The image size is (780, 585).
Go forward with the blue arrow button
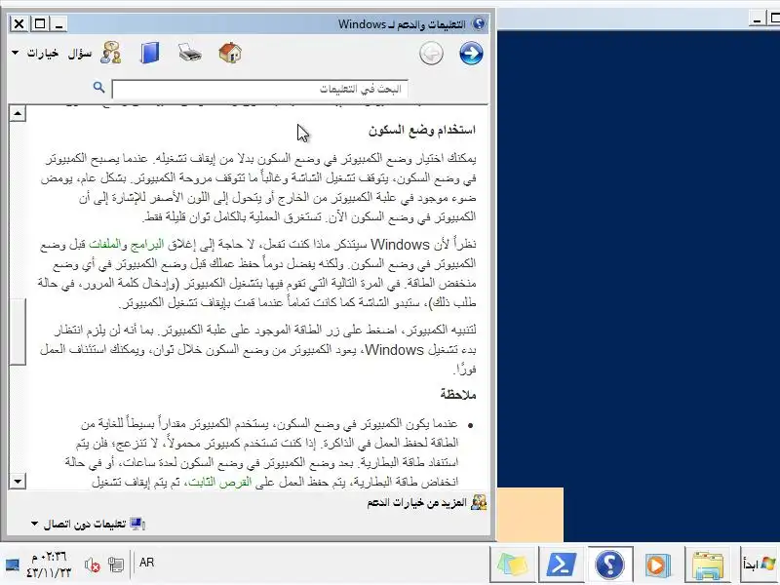tap(471, 54)
